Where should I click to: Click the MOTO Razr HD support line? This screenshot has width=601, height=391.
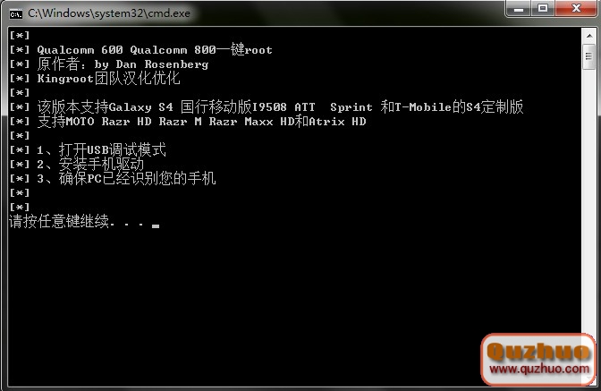pyautogui.click(x=201, y=122)
